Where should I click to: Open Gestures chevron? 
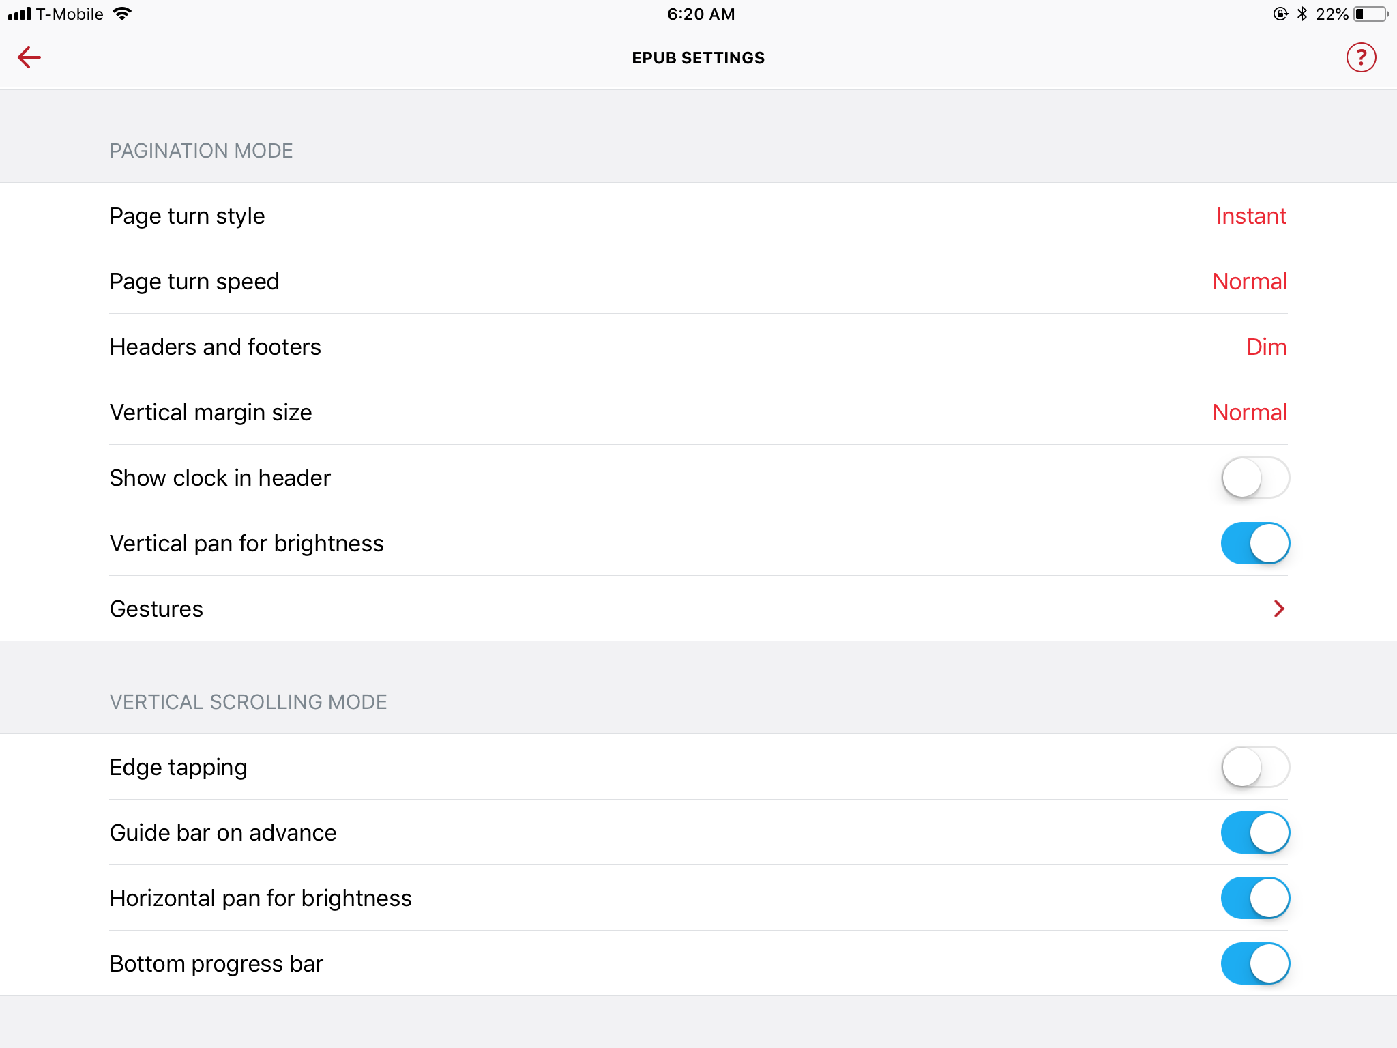pyautogui.click(x=1279, y=609)
